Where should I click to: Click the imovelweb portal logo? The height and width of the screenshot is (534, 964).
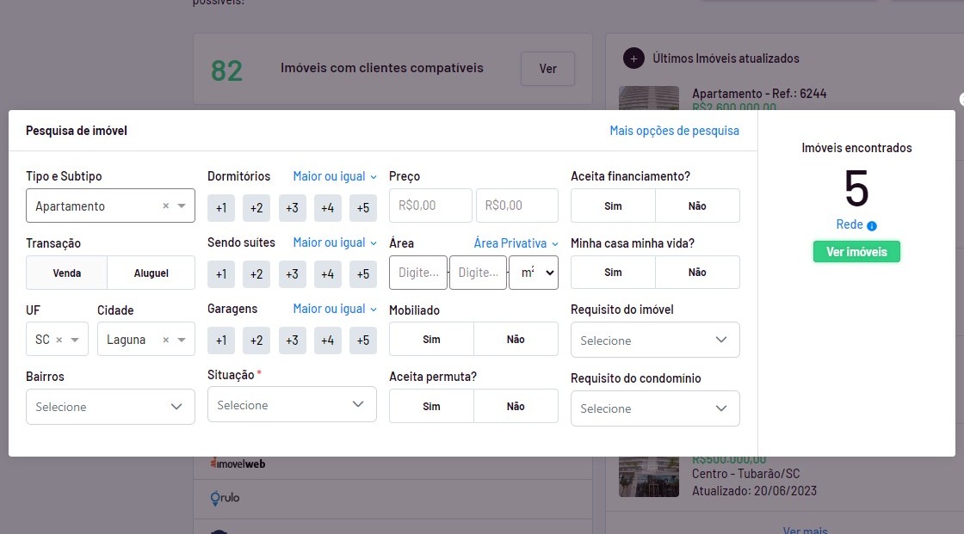tap(238, 463)
